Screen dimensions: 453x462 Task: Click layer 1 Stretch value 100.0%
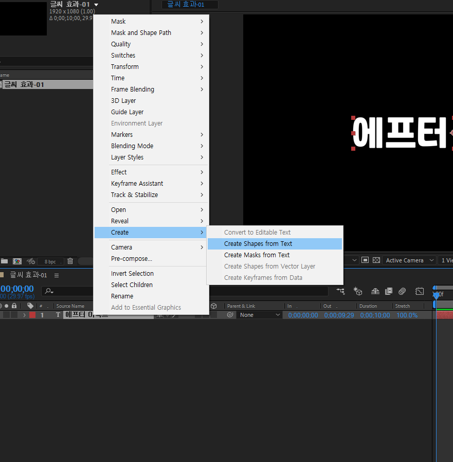pyautogui.click(x=407, y=315)
